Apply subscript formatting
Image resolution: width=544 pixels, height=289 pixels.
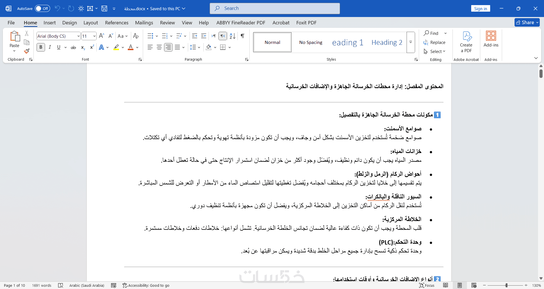[83, 47]
